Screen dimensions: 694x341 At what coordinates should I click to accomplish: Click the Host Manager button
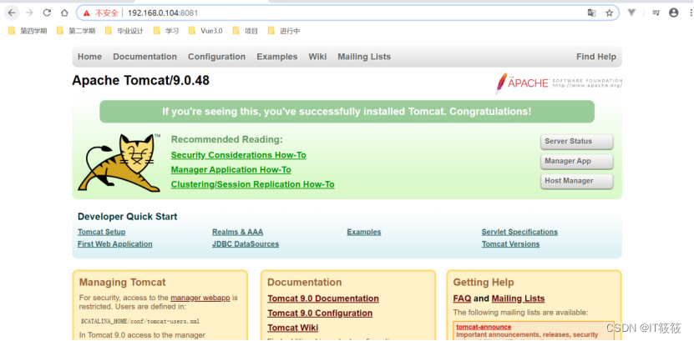pos(577,181)
